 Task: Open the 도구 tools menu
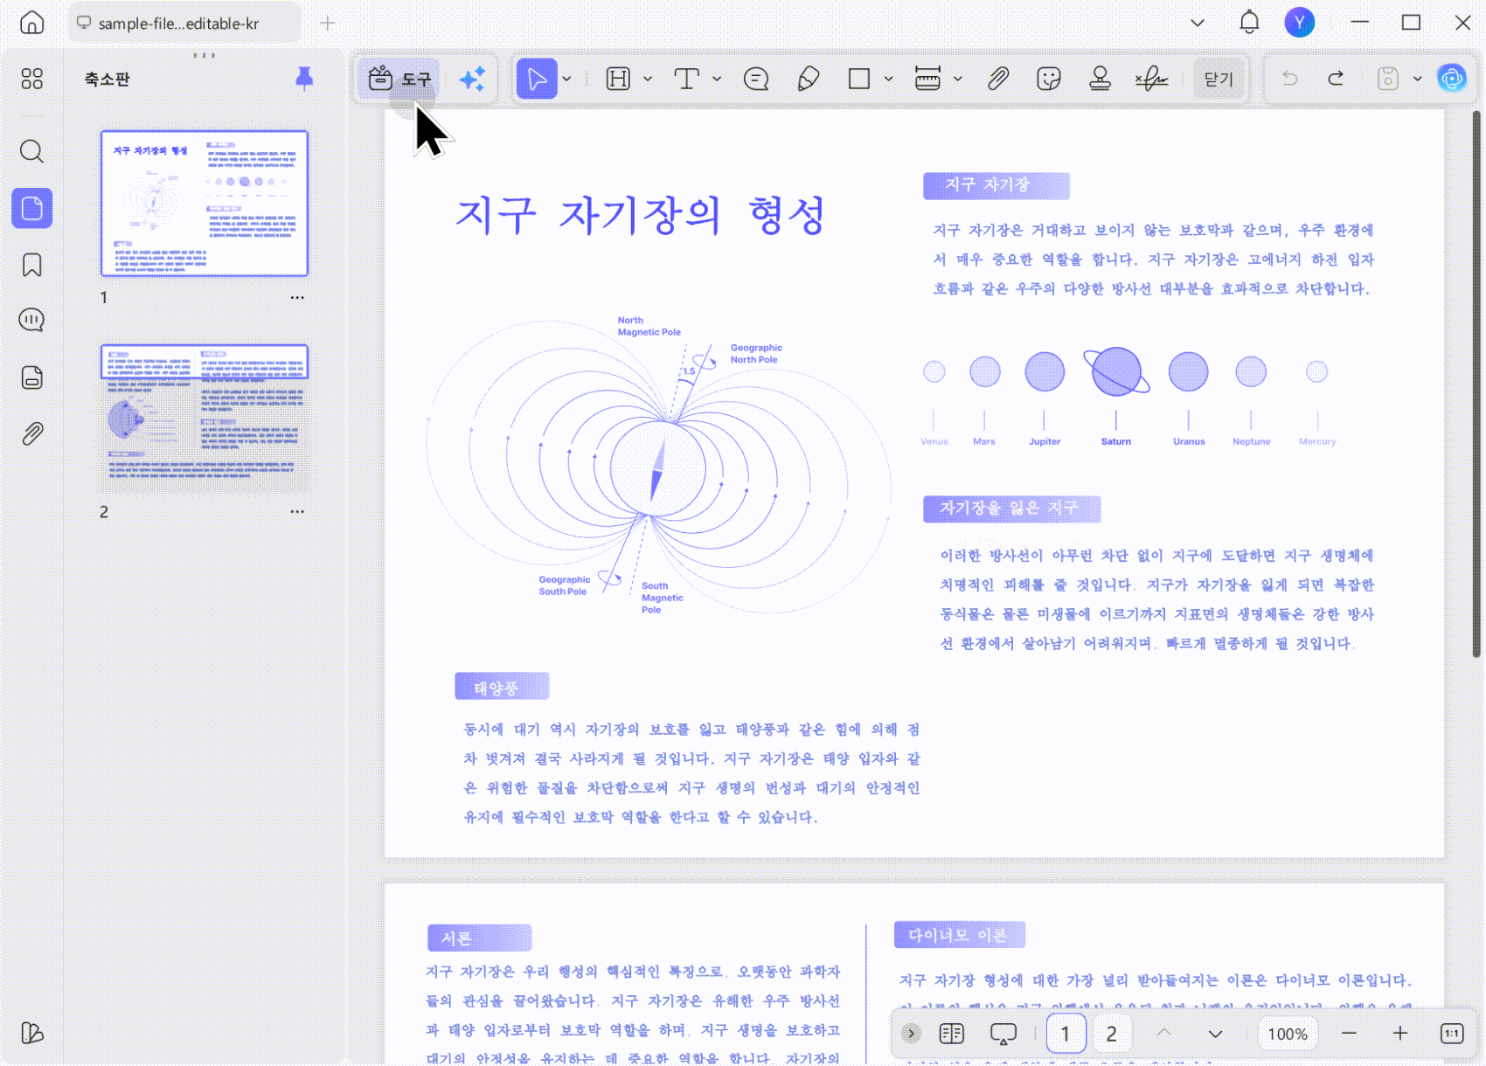(x=399, y=80)
